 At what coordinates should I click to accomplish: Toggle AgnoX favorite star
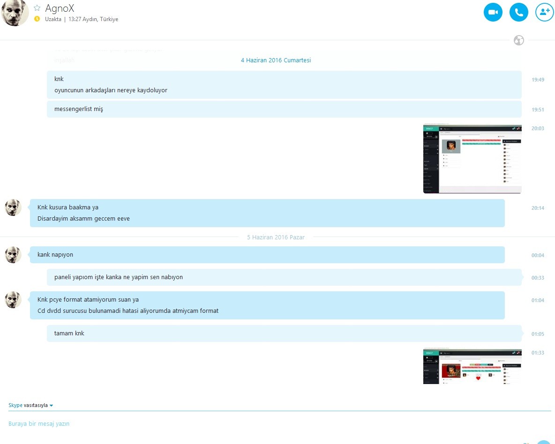click(x=37, y=8)
